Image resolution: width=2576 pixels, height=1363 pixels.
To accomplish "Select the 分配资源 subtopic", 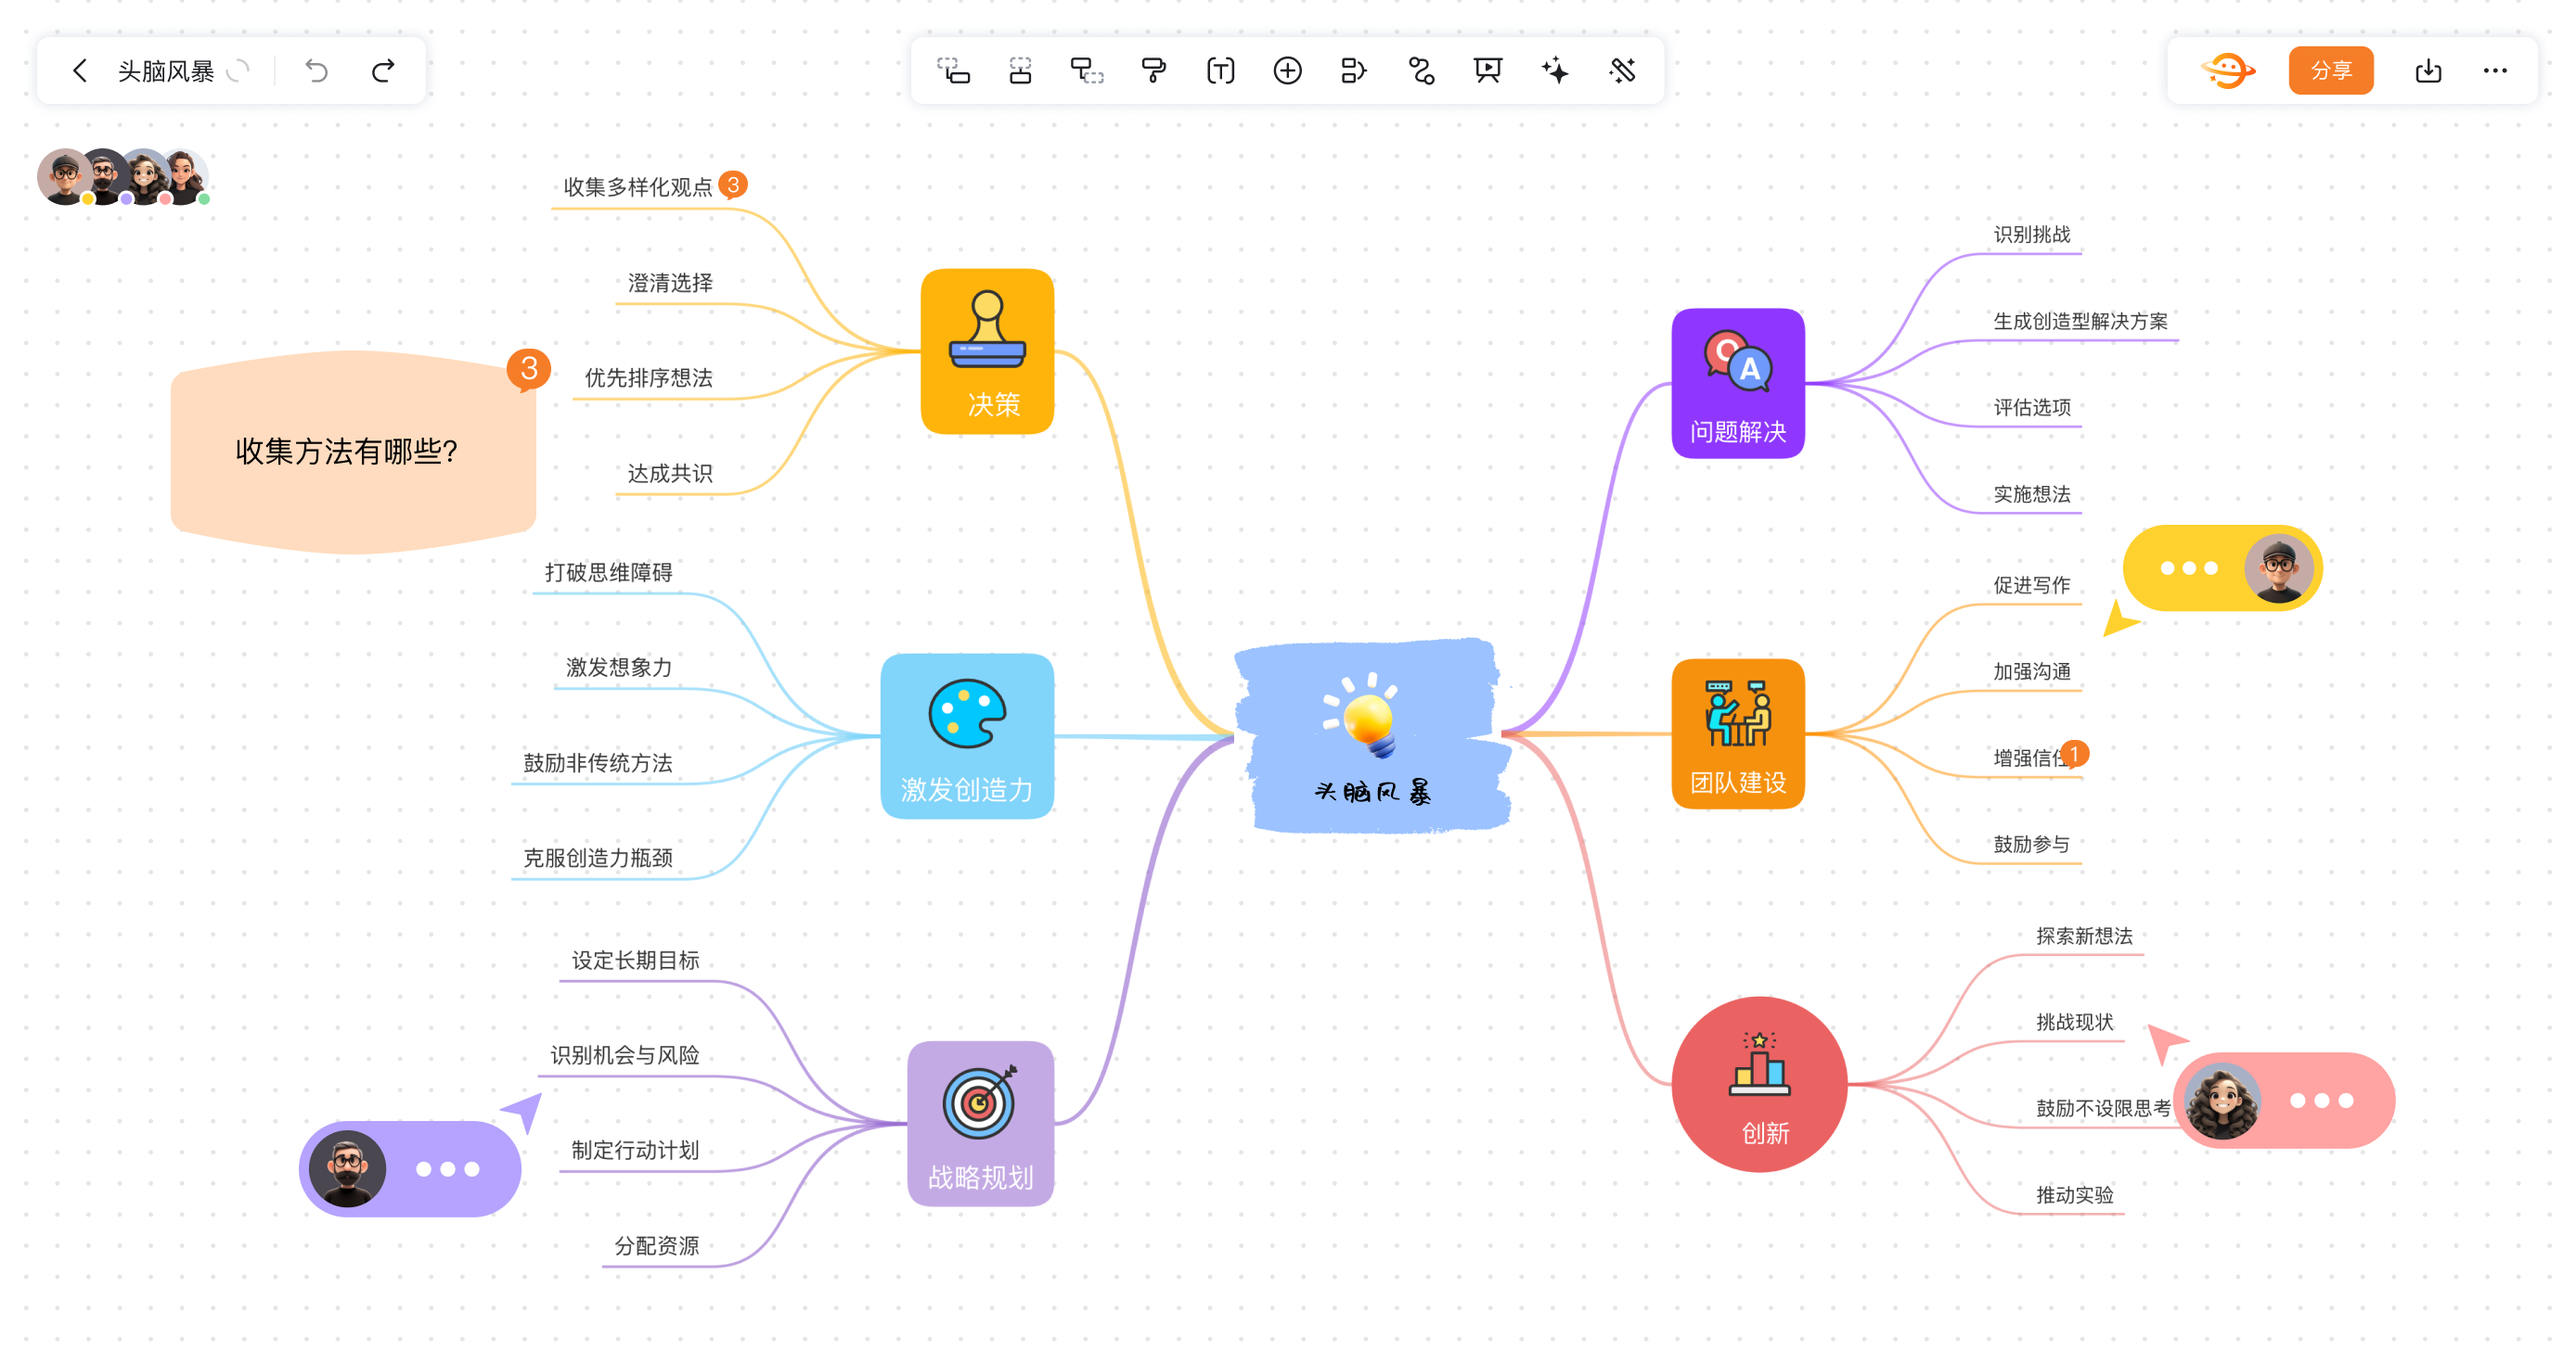I will click(x=656, y=1246).
